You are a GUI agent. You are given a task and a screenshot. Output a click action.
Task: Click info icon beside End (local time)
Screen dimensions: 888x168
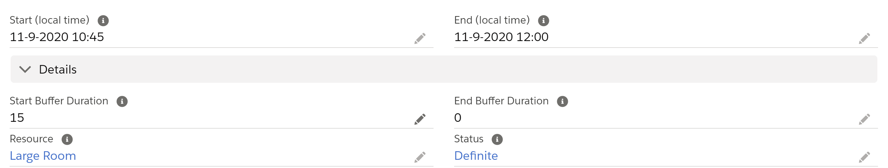coord(543,21)
